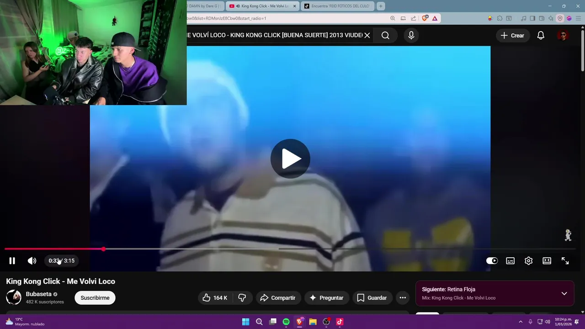Pause the video with the pause button
Screen dimensions: 585x329
(12, 261)
